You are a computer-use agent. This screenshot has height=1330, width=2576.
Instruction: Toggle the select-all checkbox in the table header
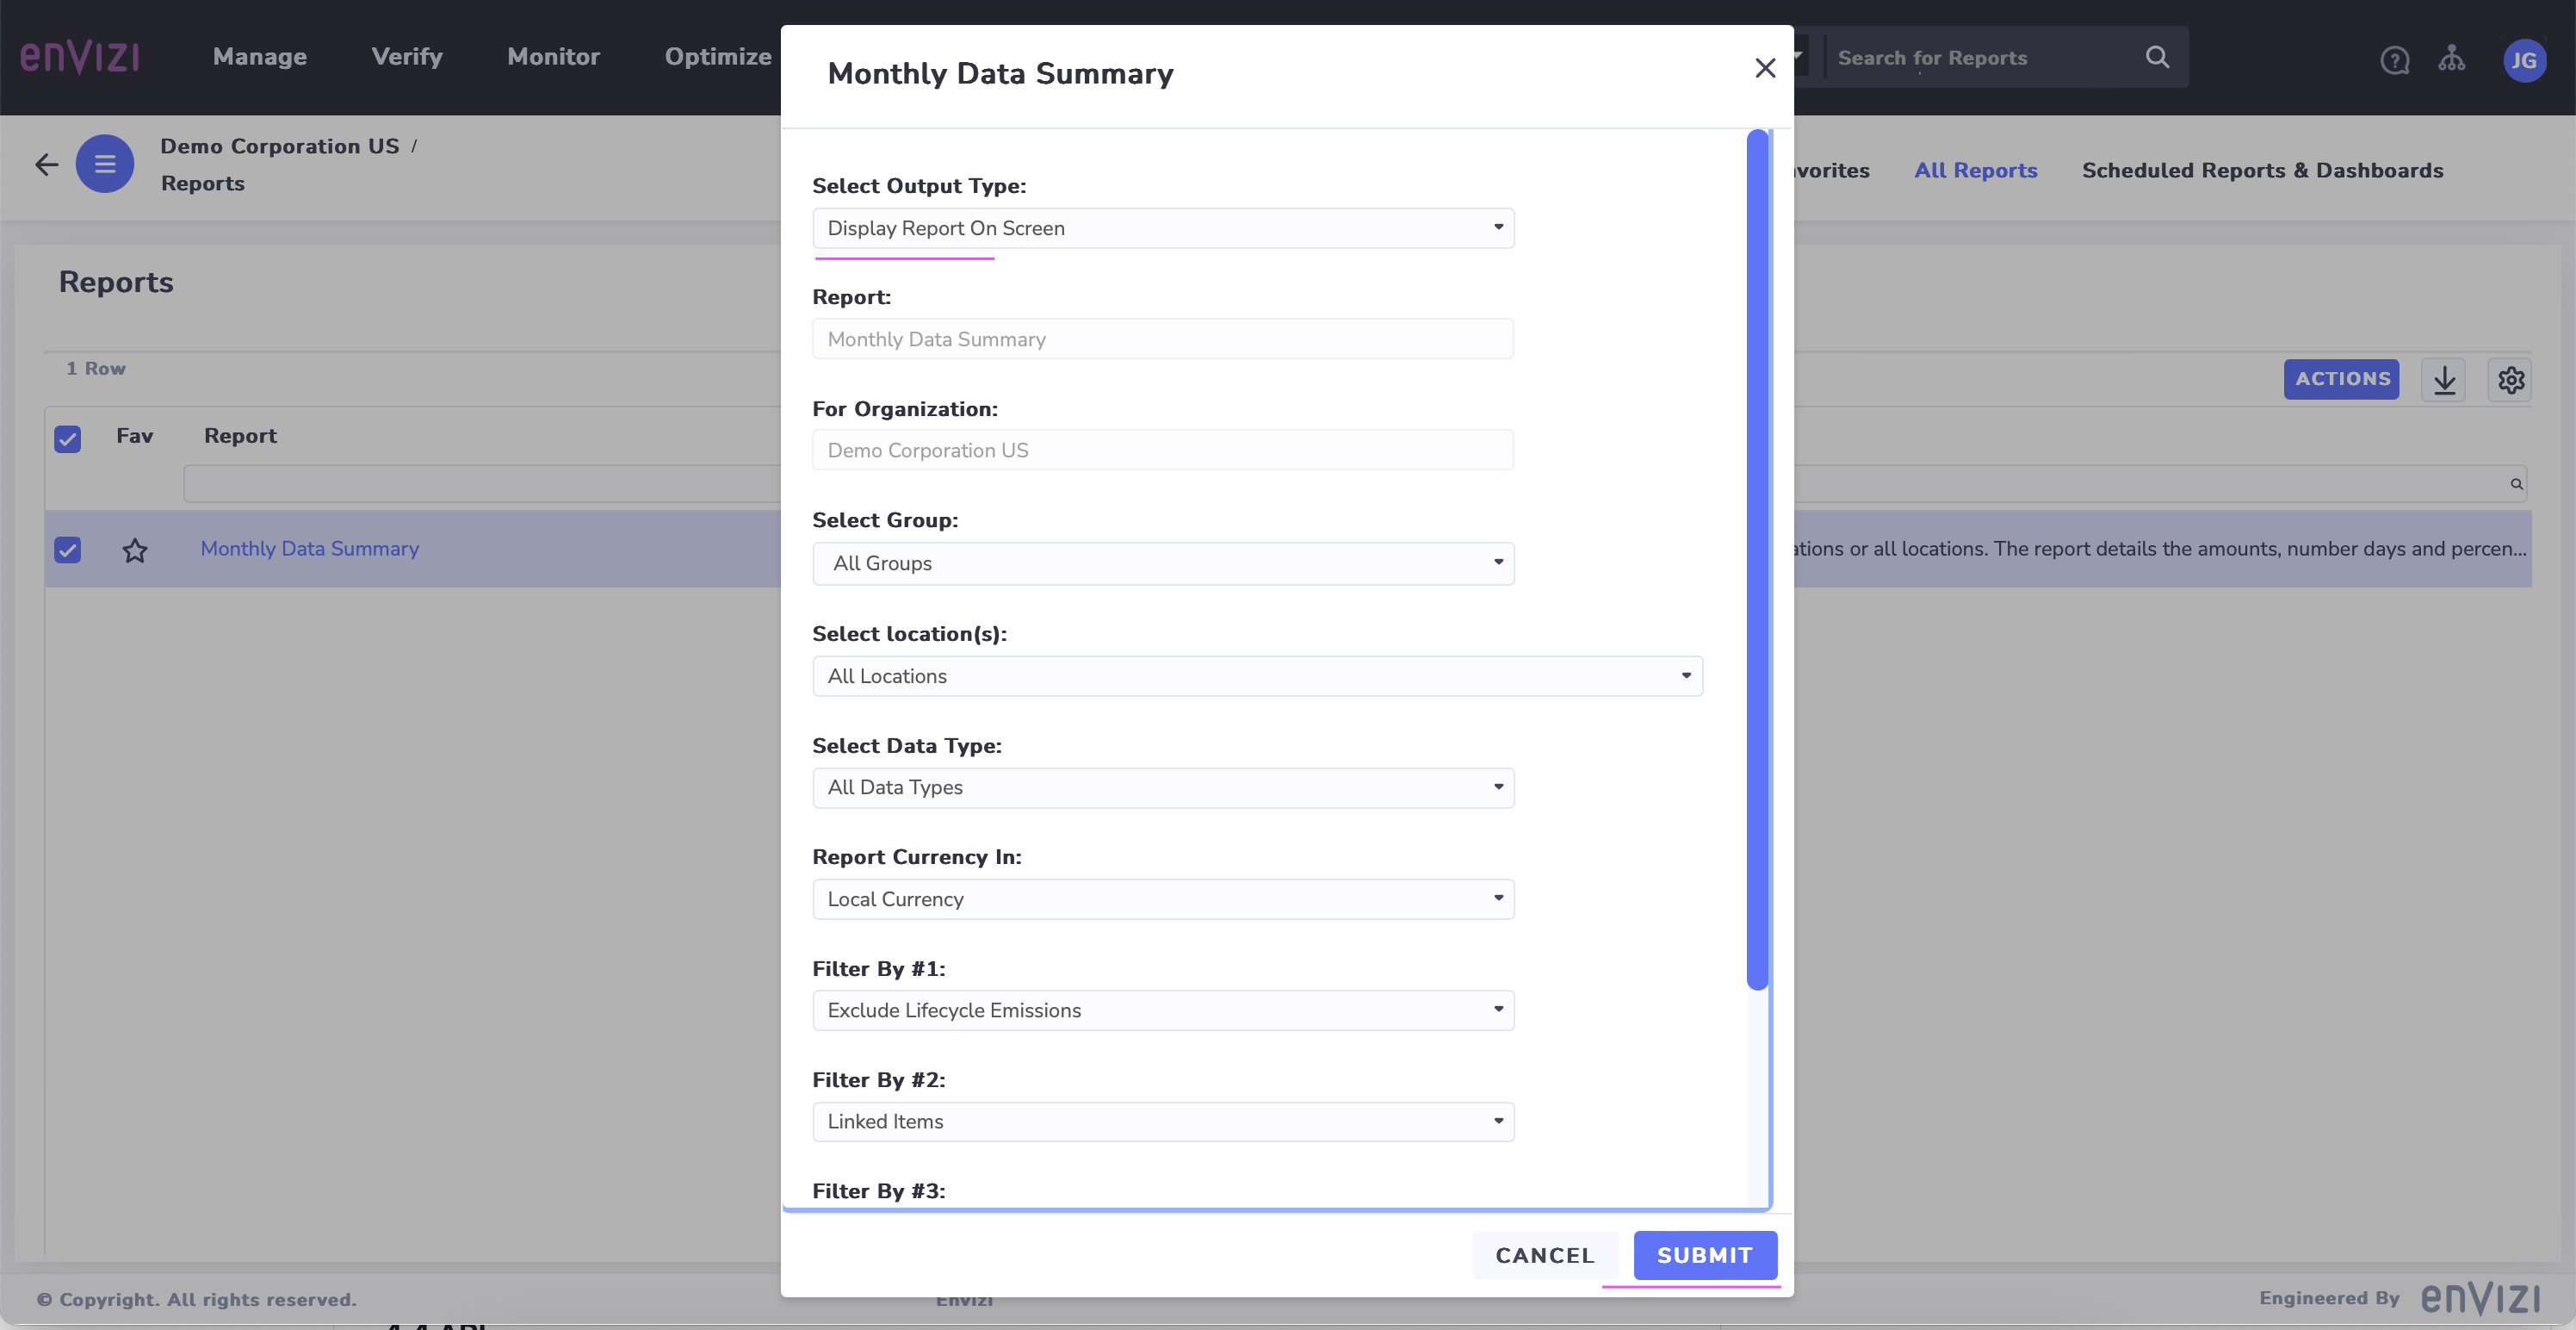pyautogui.click(x=67, y=439)
